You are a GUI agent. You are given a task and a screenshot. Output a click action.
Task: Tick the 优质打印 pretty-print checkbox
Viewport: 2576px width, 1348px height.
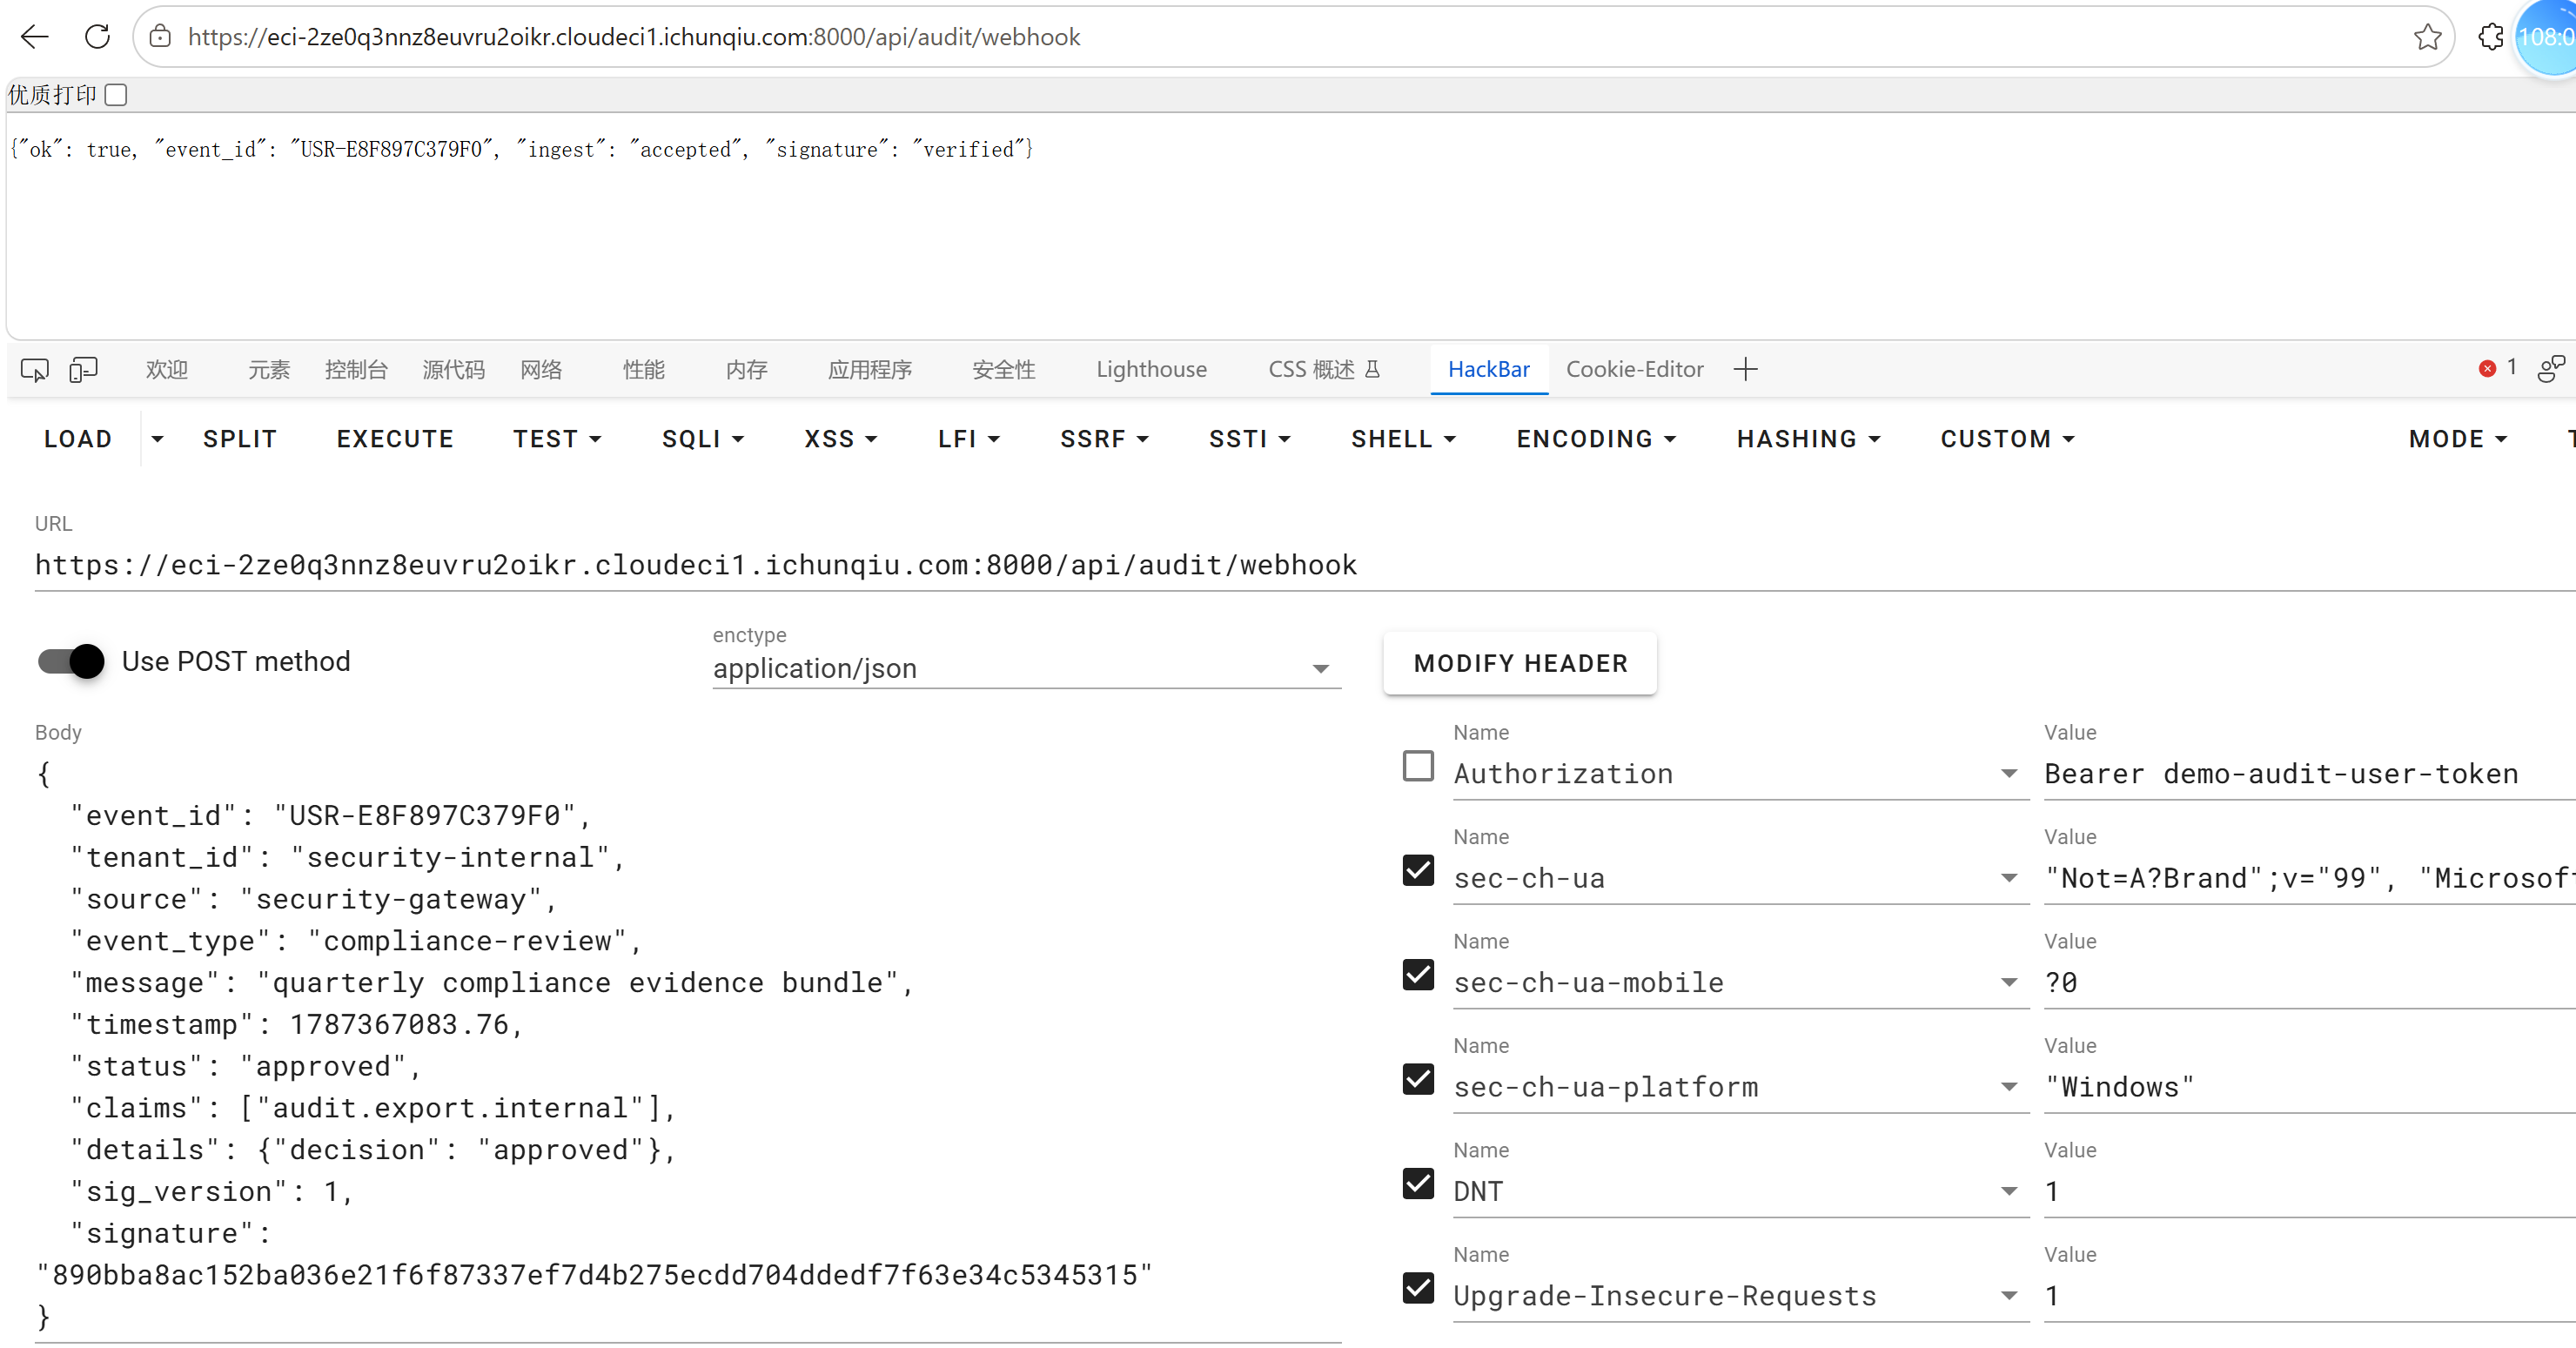[116, 95]
